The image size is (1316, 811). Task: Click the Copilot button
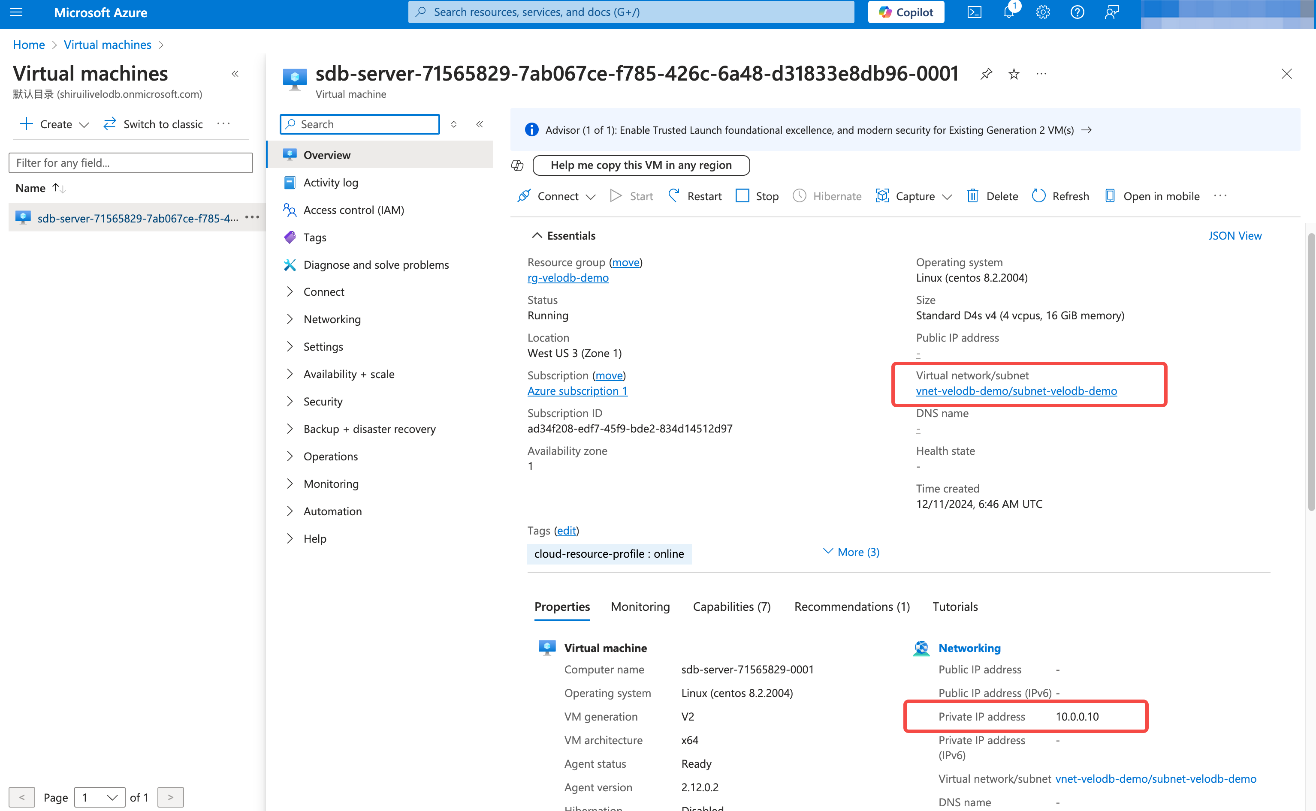[x=906, y=12]
